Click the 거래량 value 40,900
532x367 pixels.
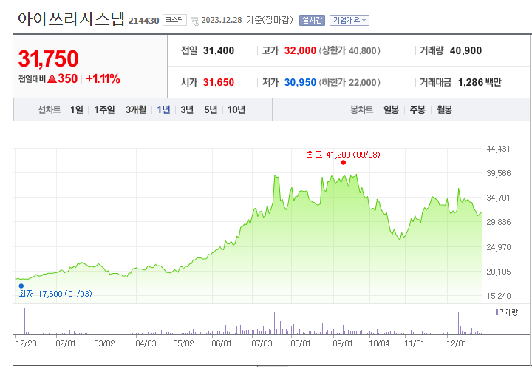(465, 50)
